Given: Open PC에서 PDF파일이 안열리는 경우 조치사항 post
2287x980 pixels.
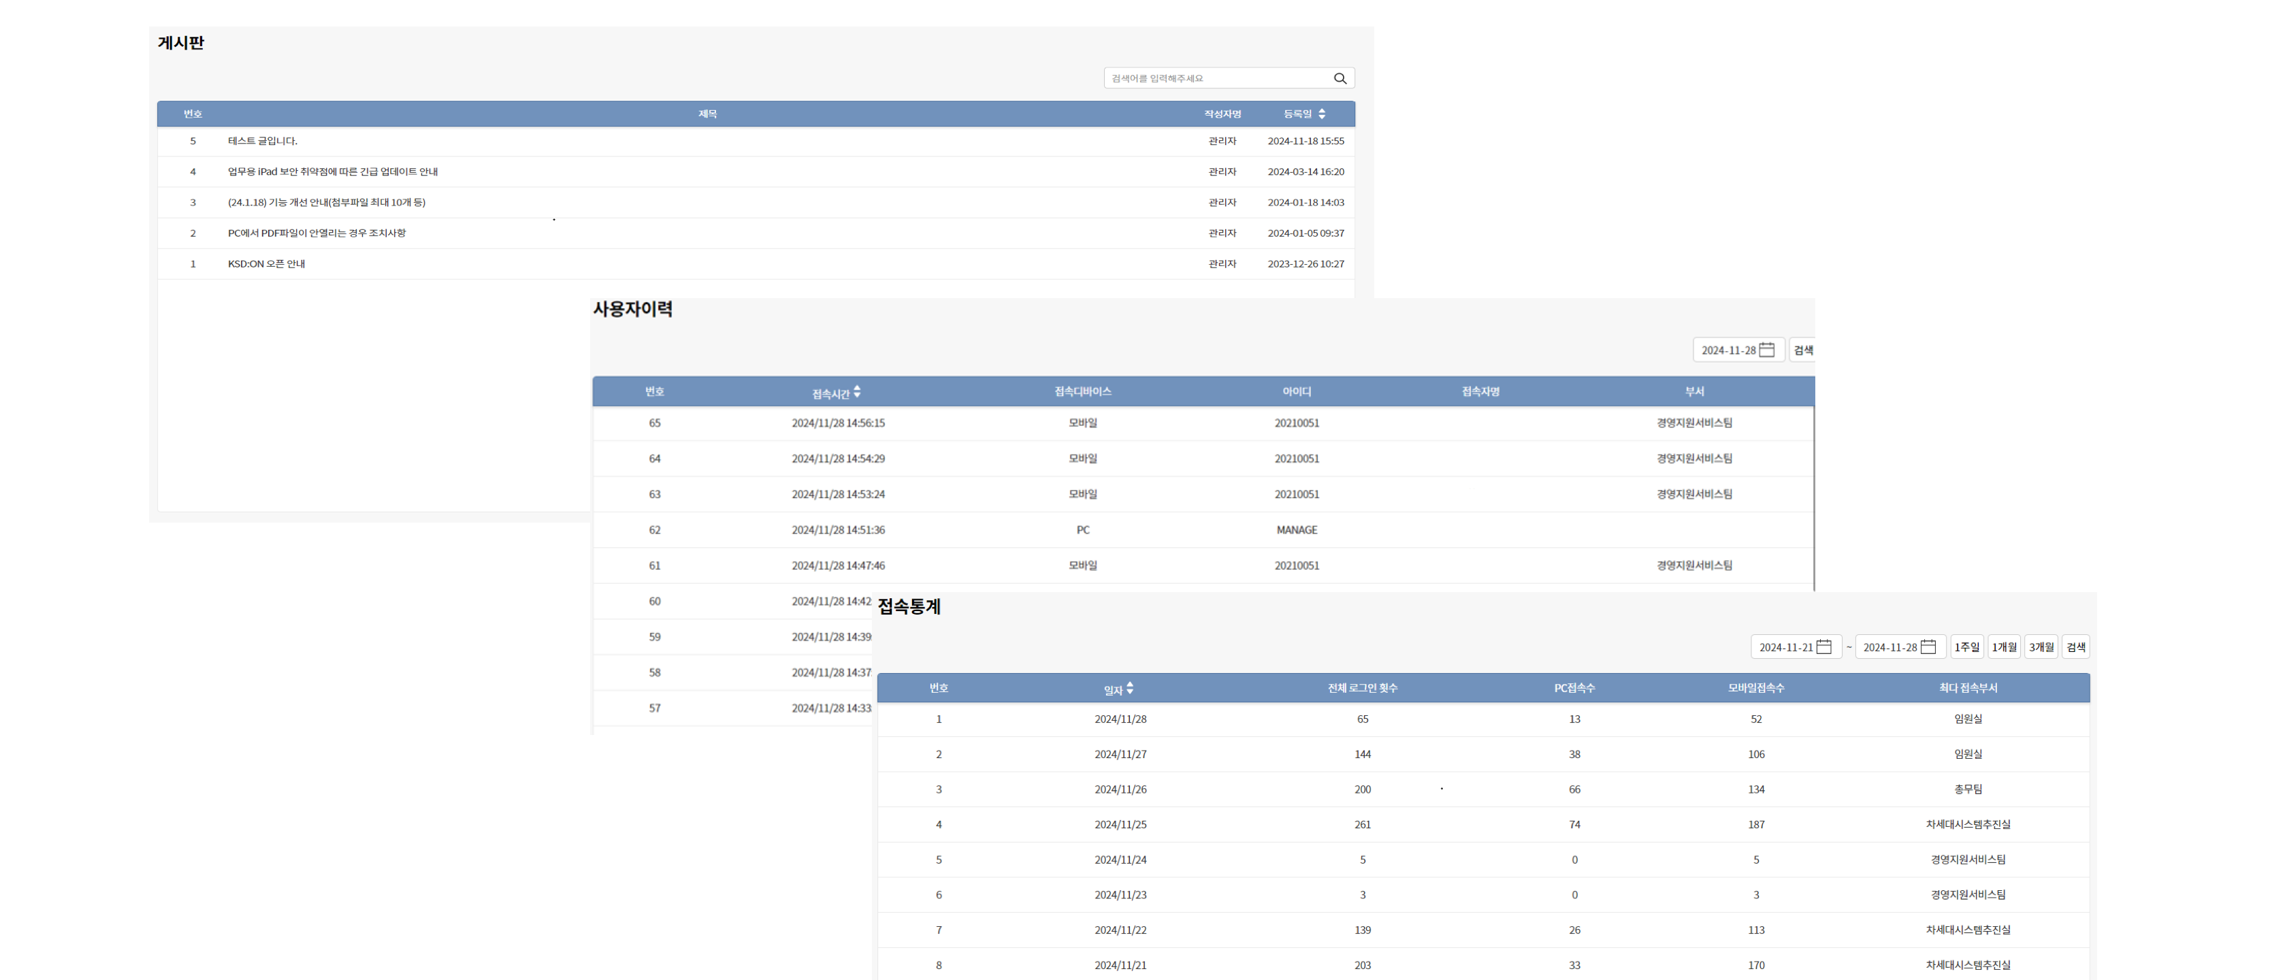Looking at the screenshot, I should (x=316, y=233).
